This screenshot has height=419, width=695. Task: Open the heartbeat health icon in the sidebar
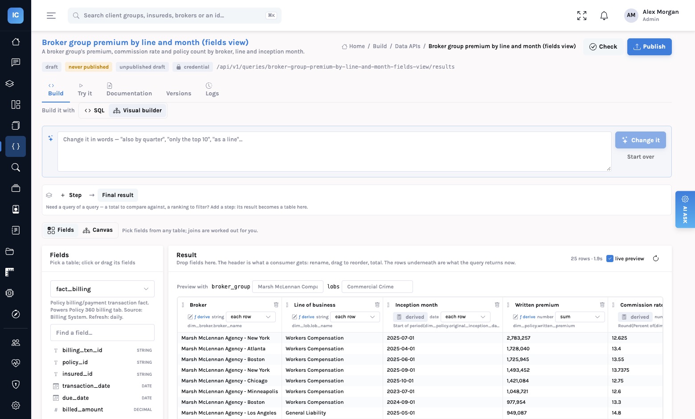[16, 363]
